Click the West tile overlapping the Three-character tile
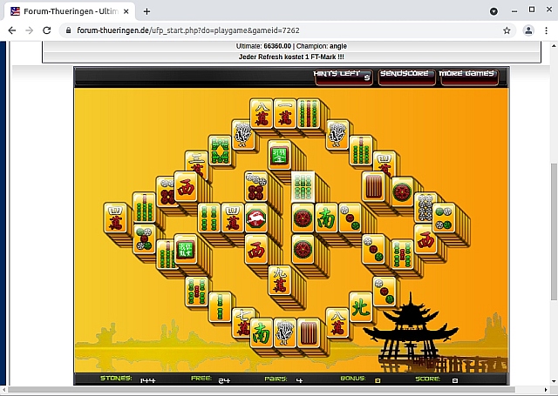Screen dimensions: 558x396 coord(186,187)
